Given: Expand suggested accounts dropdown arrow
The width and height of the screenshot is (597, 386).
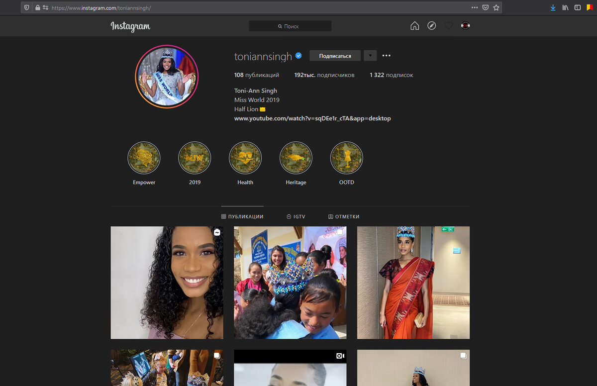Looking at the screenshot, I should click(370, 56).
